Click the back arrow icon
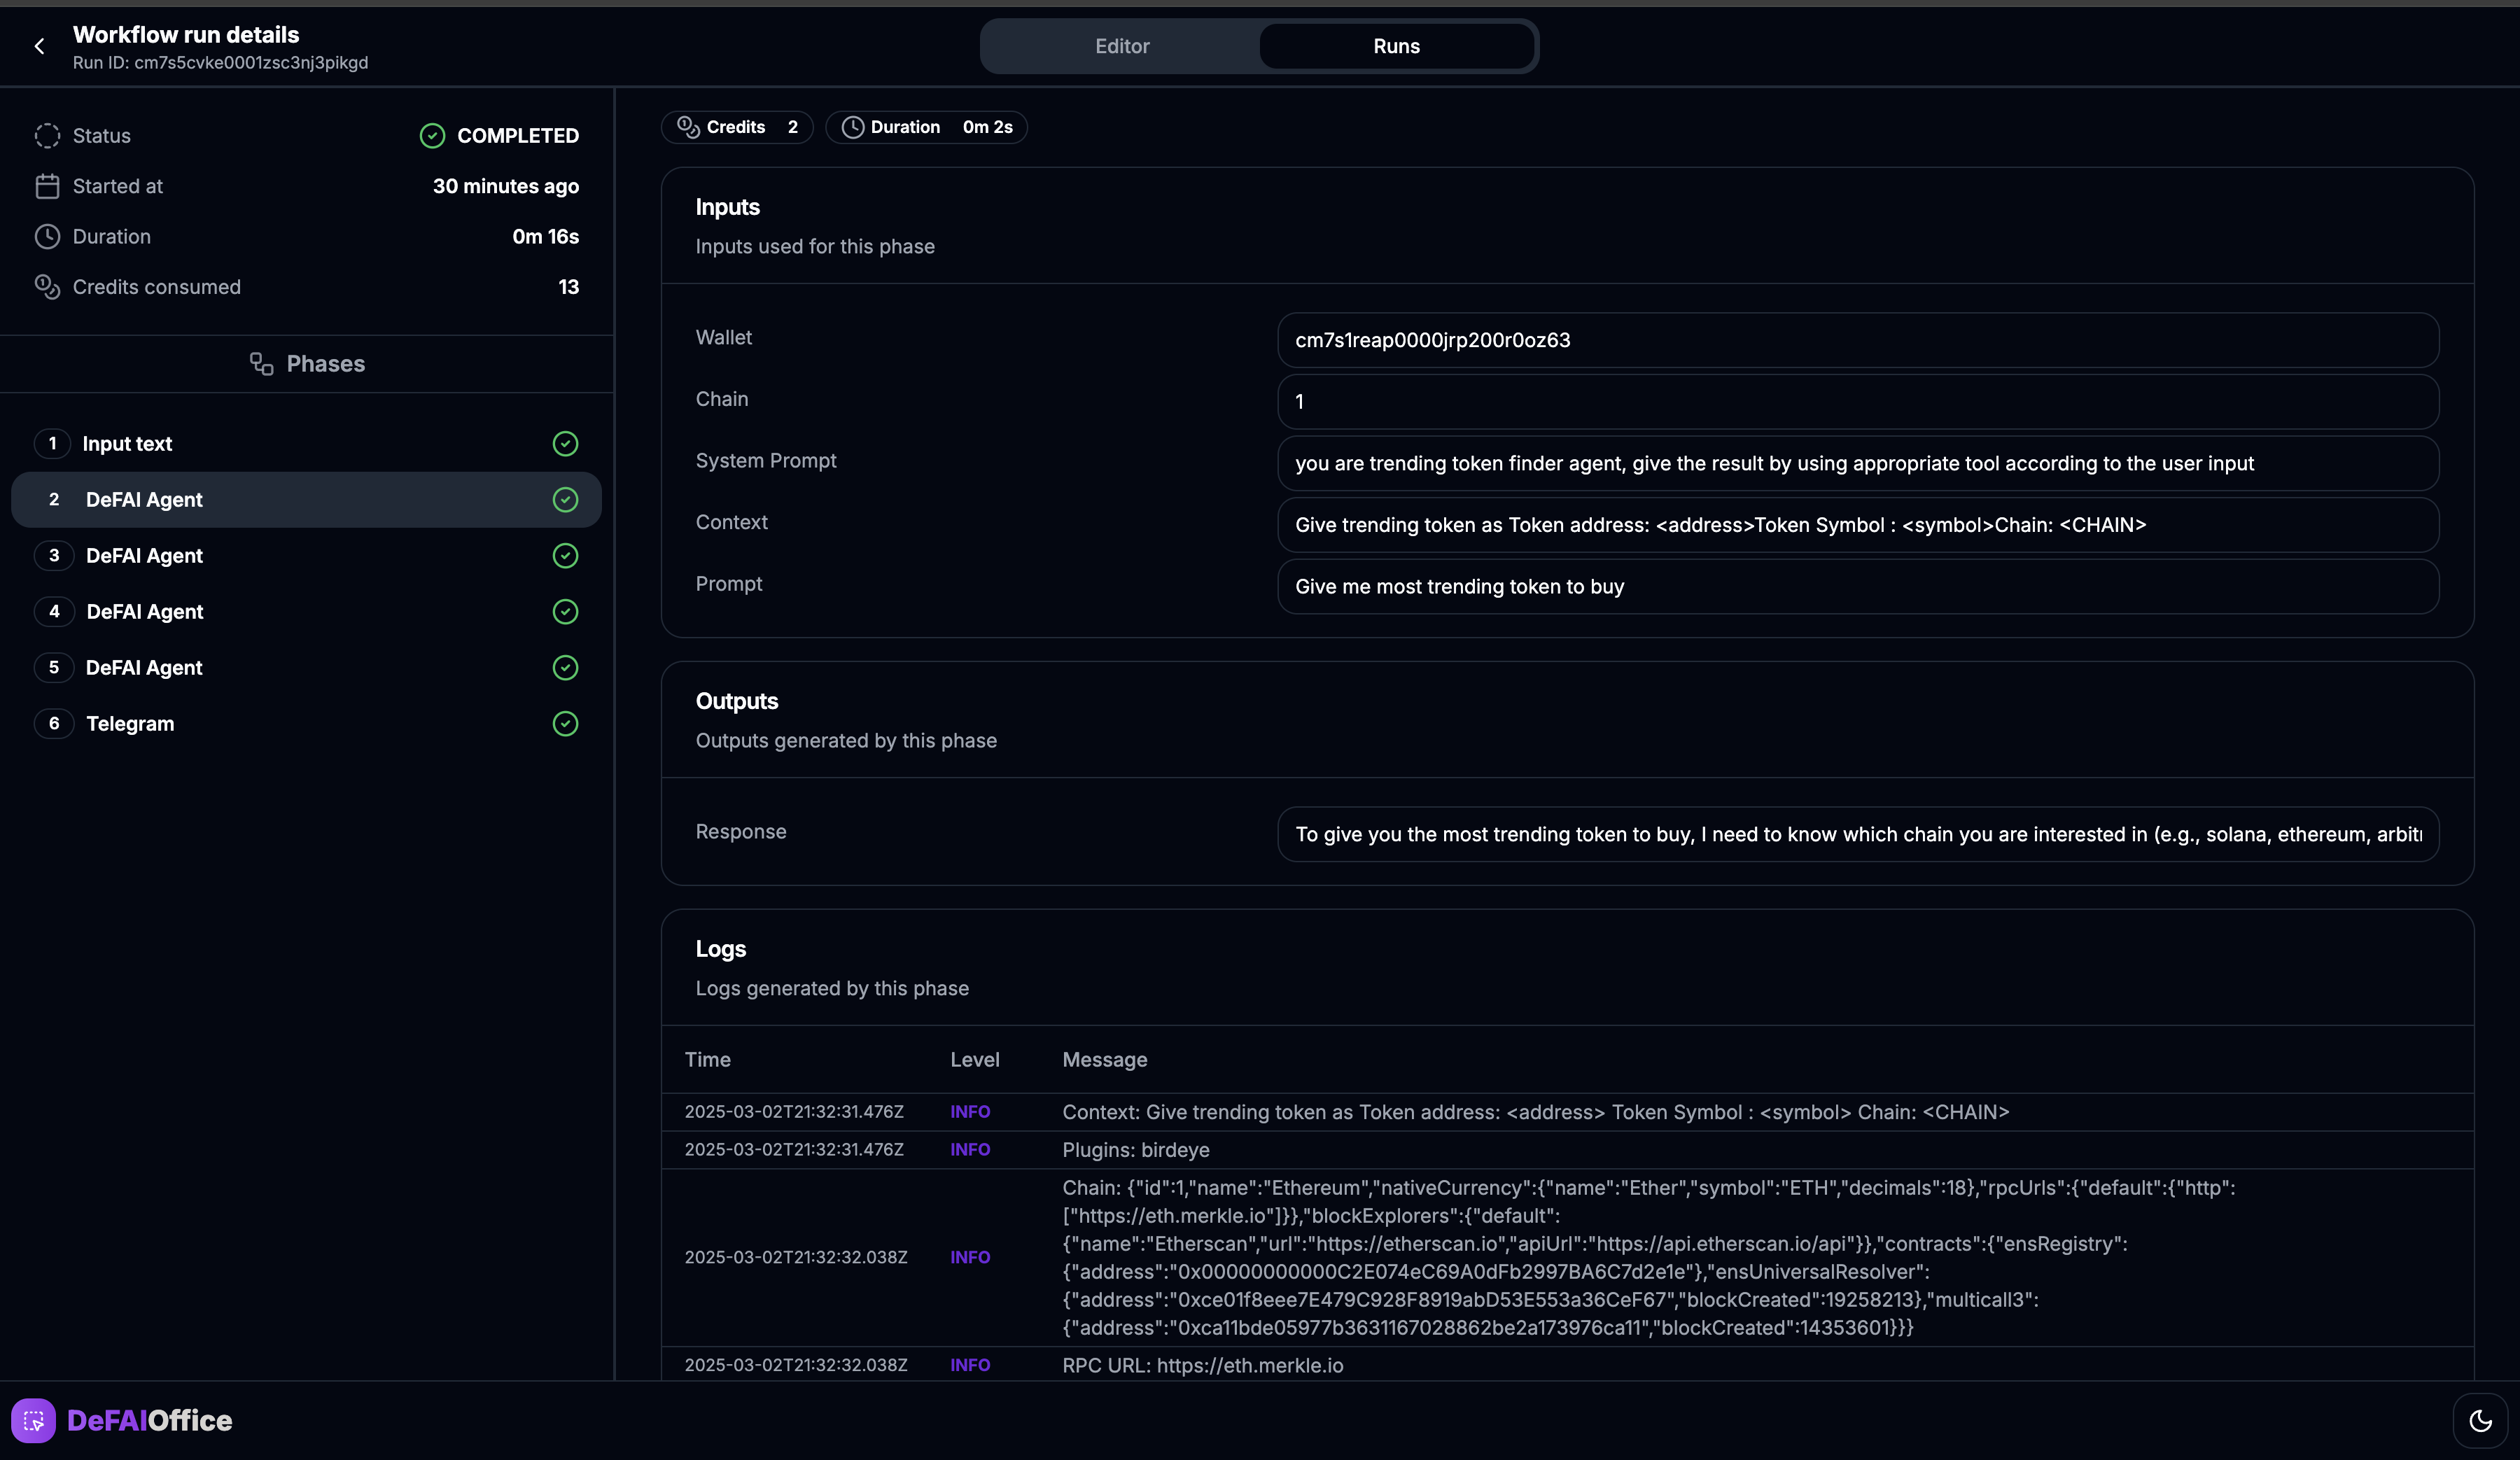2520x1460 pixels. point(39,46)
